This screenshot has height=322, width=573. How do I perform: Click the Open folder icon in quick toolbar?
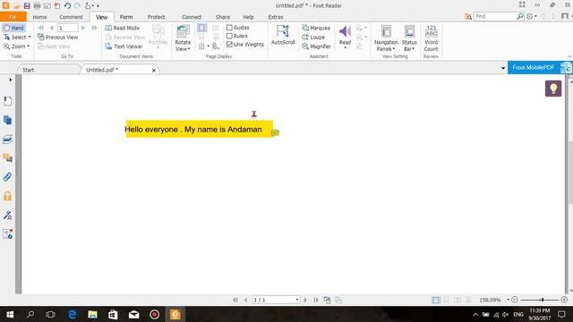click(x=16, y=6)
